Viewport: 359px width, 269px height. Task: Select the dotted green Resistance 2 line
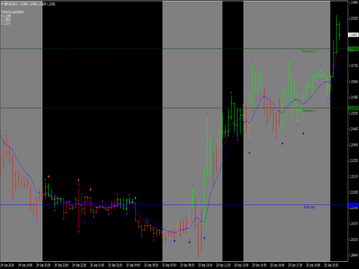[180, 48]
